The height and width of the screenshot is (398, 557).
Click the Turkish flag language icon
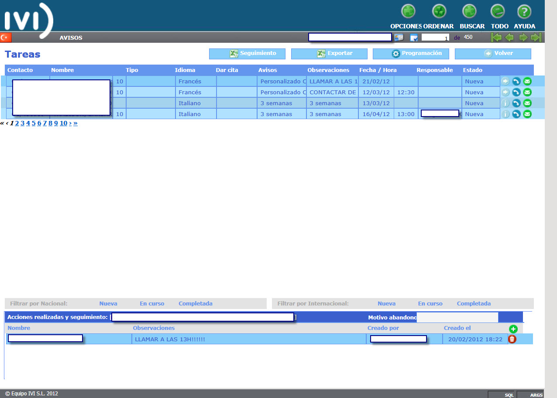pyautogui.click(x=6, y=38)
